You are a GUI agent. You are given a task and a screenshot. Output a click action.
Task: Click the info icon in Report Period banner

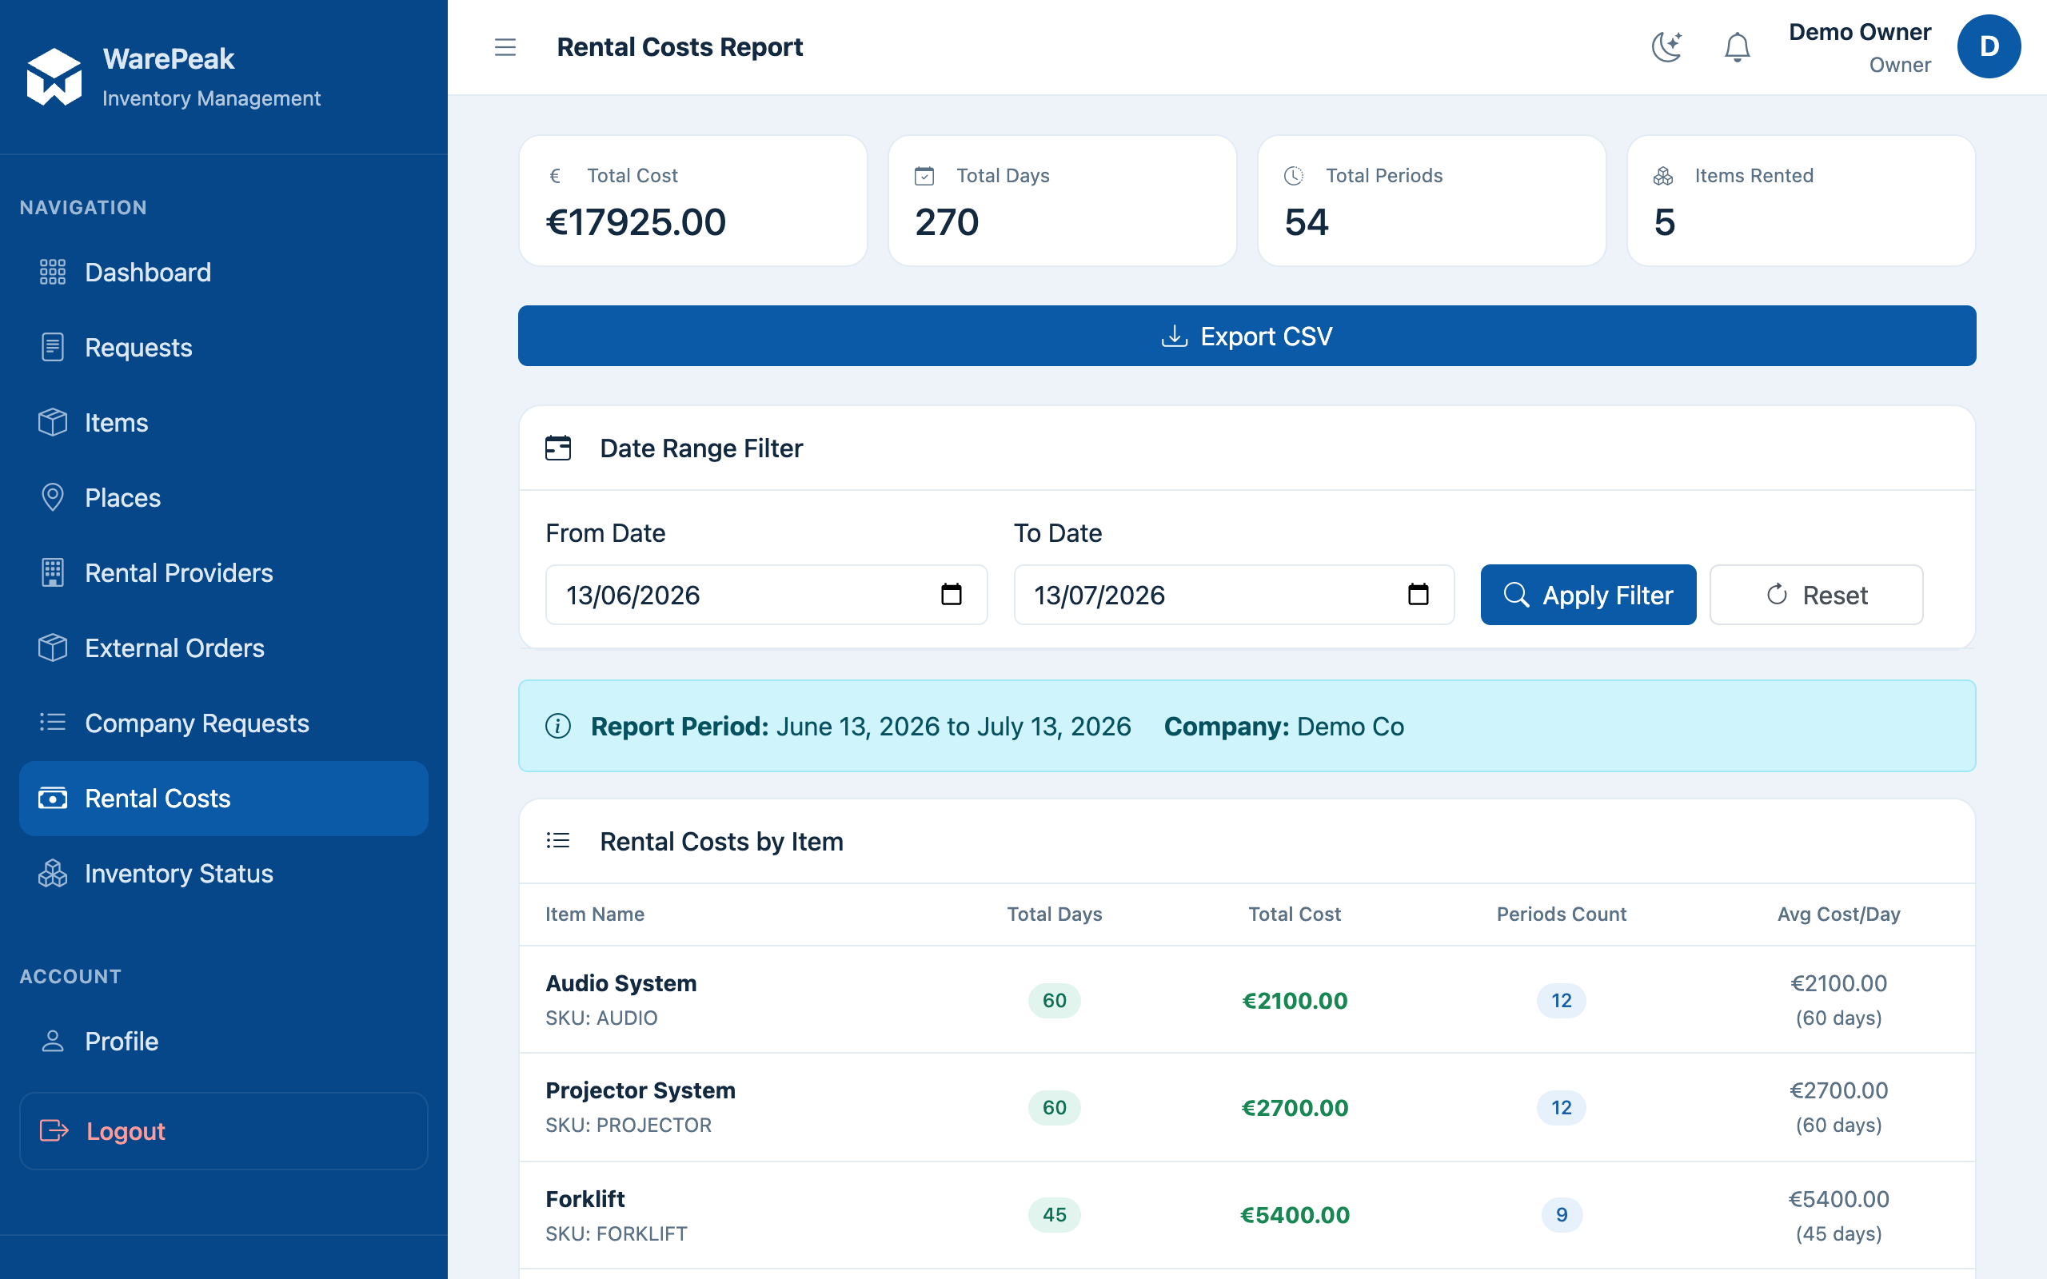pyautogui.click(x=558, y=726)
